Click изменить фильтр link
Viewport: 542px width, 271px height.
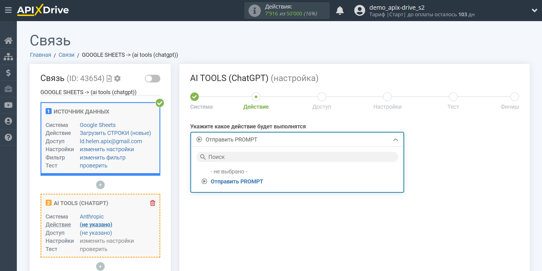(102, 157)
